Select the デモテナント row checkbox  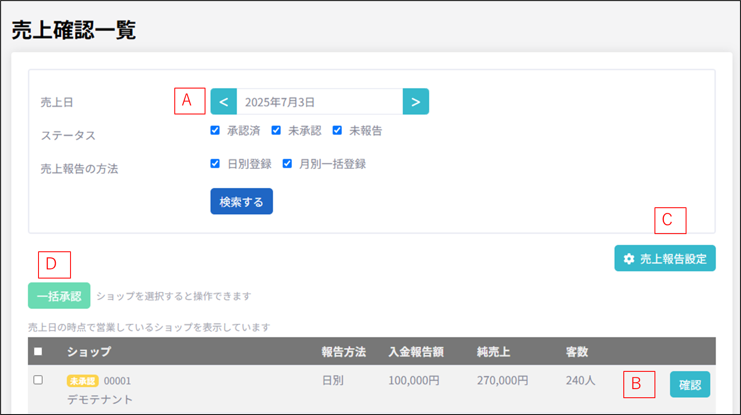pyautogui.click(x=38, y=380)
